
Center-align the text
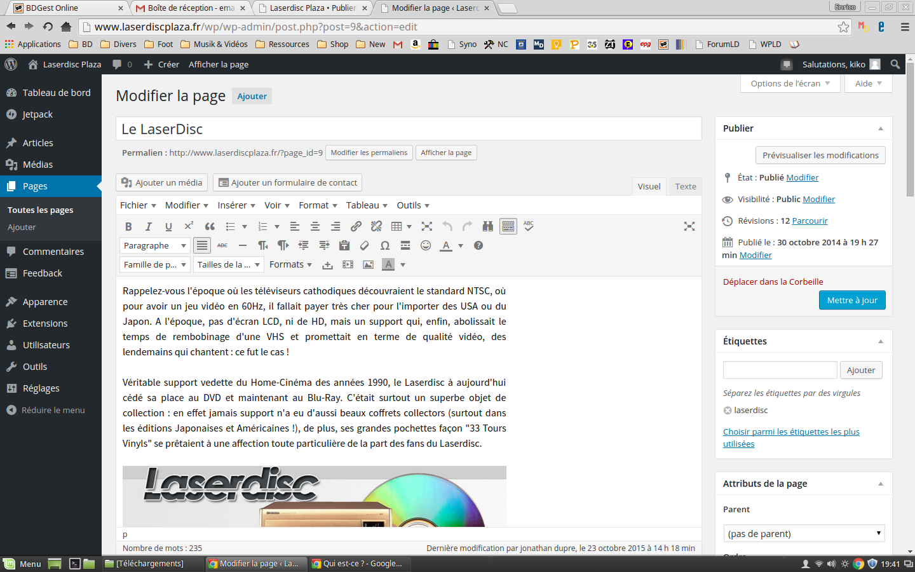[x=315, y=226]
